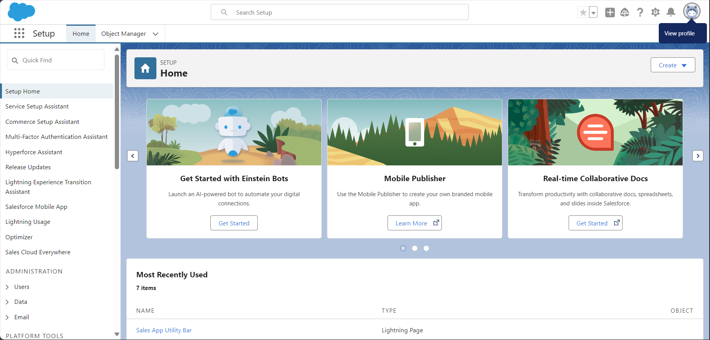Click the Einstein Bots card image
Screen dimensions: 710x340
(234, 132)
